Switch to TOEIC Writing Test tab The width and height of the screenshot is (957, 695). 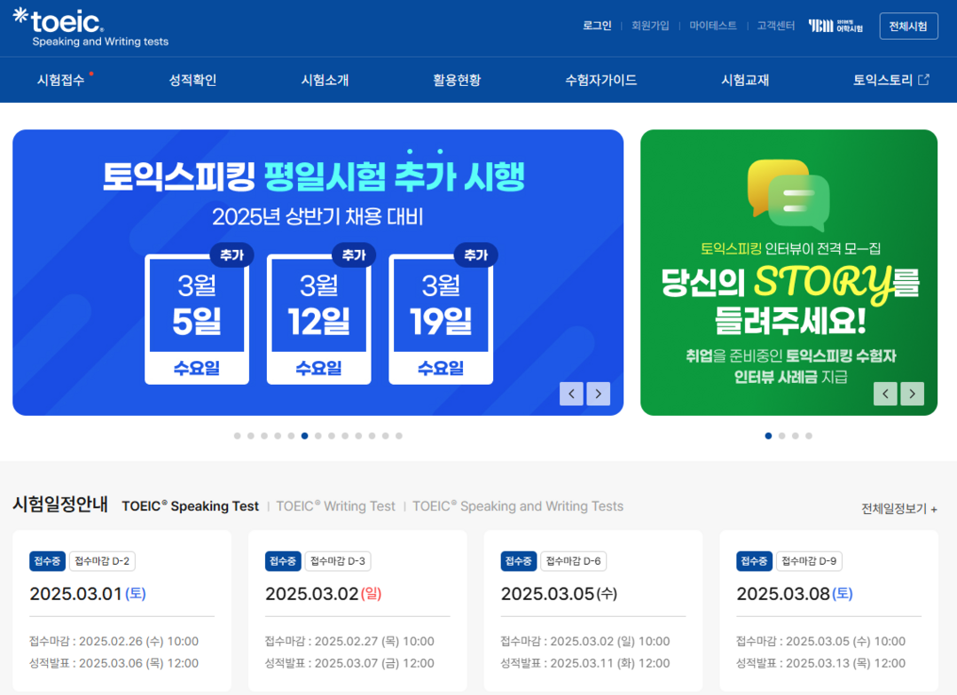coord(335,506)
